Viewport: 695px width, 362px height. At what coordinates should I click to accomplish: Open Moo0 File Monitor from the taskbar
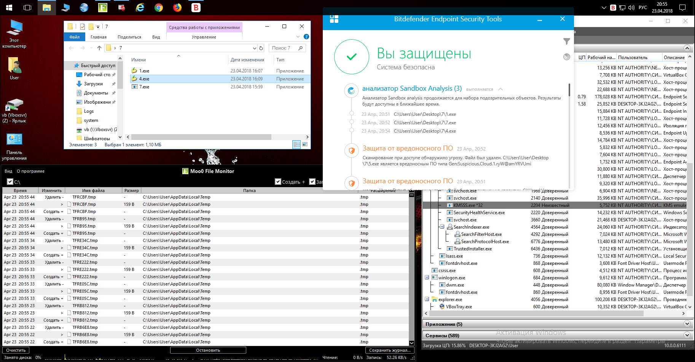103,8
